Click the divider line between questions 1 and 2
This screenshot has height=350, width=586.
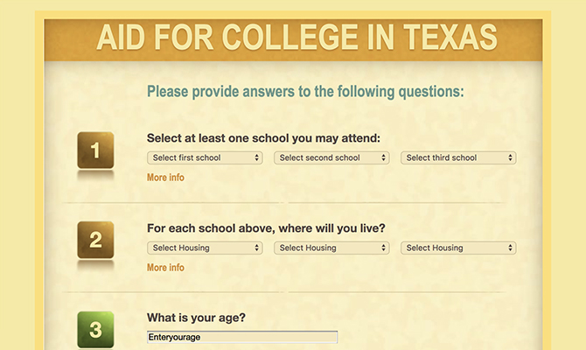pyautogui.click(x=289, y=202)
